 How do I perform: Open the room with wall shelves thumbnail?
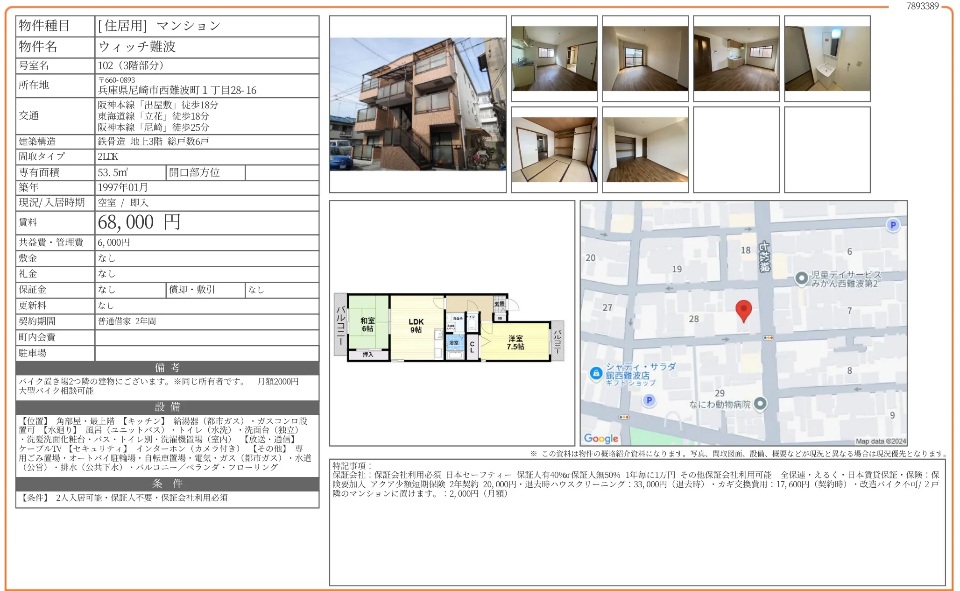tap(645, 150)
